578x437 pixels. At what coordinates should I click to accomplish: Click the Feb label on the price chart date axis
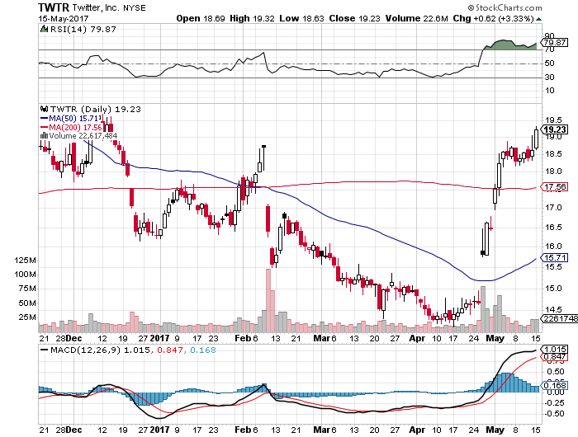click(243, 338)
